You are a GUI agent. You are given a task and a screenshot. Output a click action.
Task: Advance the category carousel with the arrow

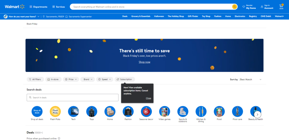point(257,115)
